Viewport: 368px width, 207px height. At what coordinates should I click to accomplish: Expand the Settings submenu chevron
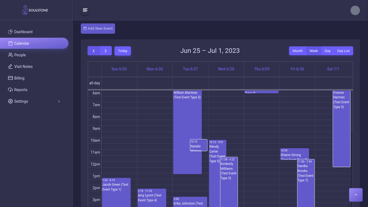pyautogui.click(x=59, y=101)
